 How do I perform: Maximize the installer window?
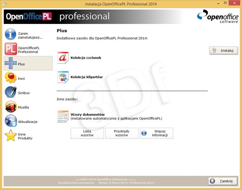pyautogui.click(x=225, y=3)
